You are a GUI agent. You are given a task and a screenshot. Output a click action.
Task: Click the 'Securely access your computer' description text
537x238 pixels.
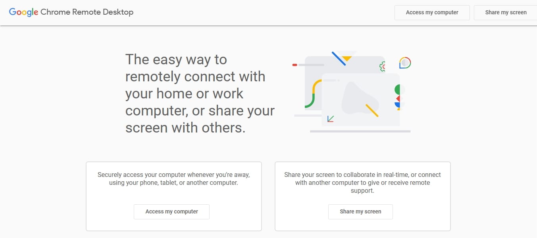tap(173, 179)
